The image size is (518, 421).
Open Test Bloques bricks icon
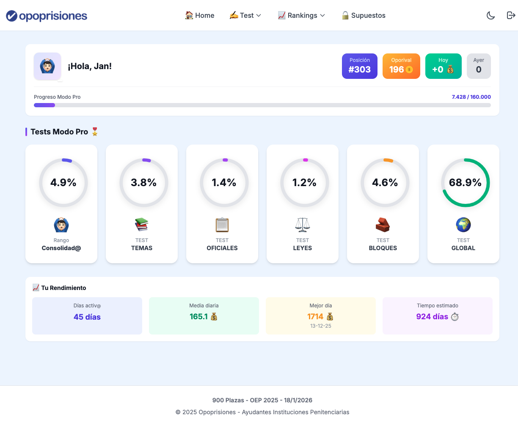point(383,225)
